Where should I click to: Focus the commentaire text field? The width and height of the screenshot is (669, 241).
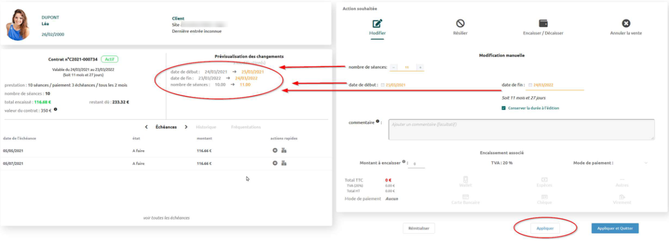tap(521, 129)
